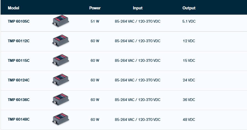This screenshot has height=130, width=247.
Task: Click the 24 VDC output value
Action: 189,80
